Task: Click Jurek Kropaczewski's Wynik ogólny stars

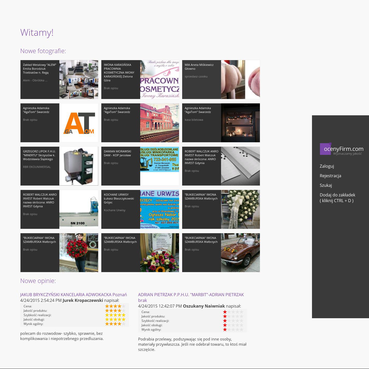Action: [115, 324]
